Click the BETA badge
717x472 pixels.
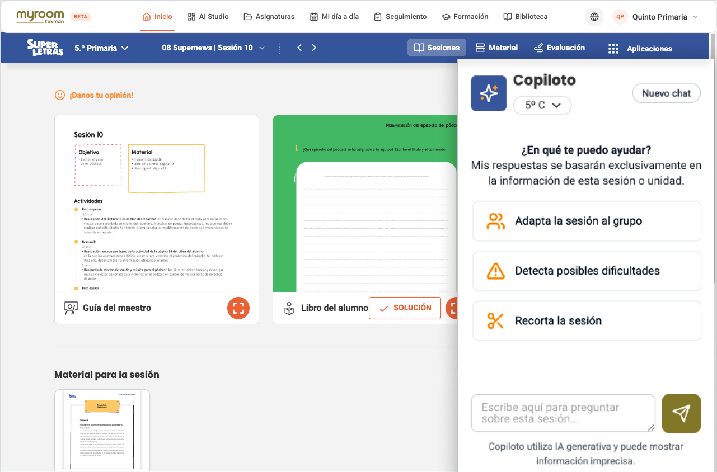click(x=82, y=17)
